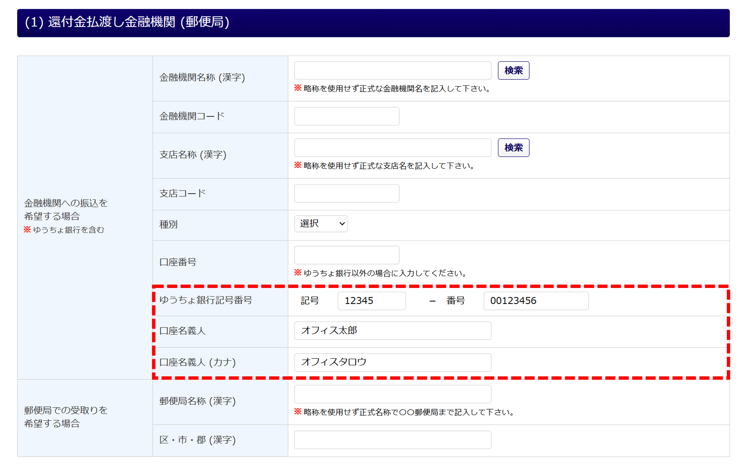Image resolution: width=747 pixels, height=467 pixels.
Task: Click the 金融機関名称 (漢字) input field
Action: pos(392,70)
